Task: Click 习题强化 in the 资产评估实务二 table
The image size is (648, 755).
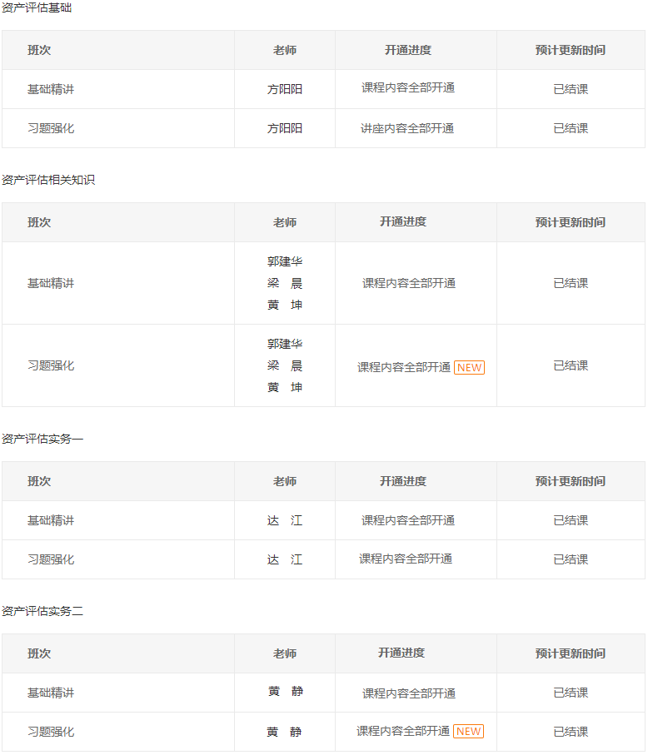Action: click(51, 732)
